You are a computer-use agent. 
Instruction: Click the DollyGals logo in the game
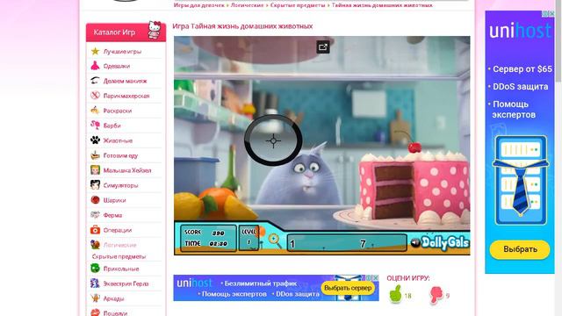445,243
